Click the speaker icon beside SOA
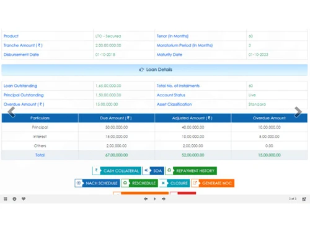Viewport: 310px width, 233px height. point(146,170)
